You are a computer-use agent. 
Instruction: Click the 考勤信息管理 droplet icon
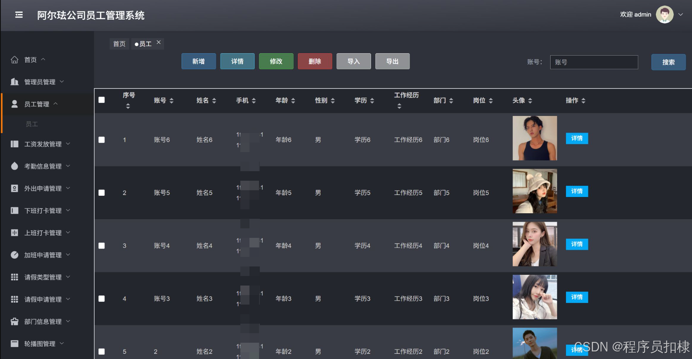point(15,166)
